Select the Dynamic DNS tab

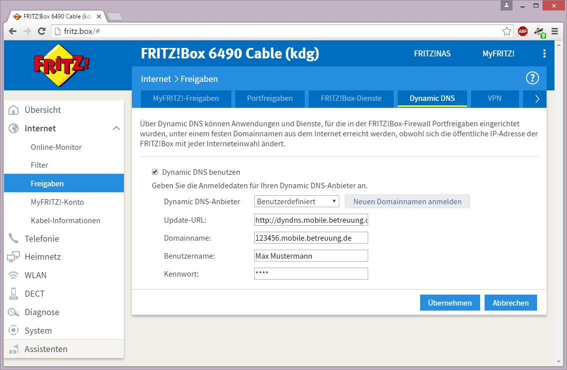(432, 99)
